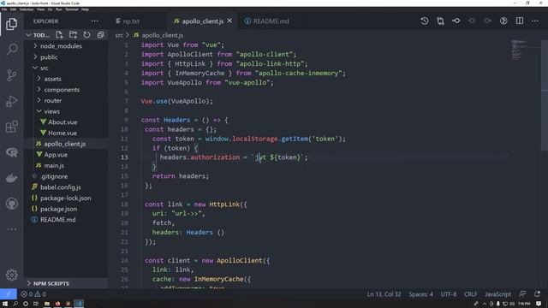Change file encoding UTF-8

coord(449,294)
